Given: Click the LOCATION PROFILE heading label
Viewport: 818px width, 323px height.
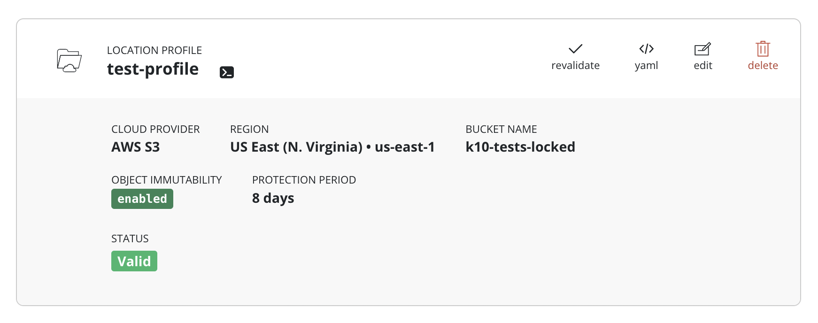Looking at the screenshot, I should [x=154, y=50].
